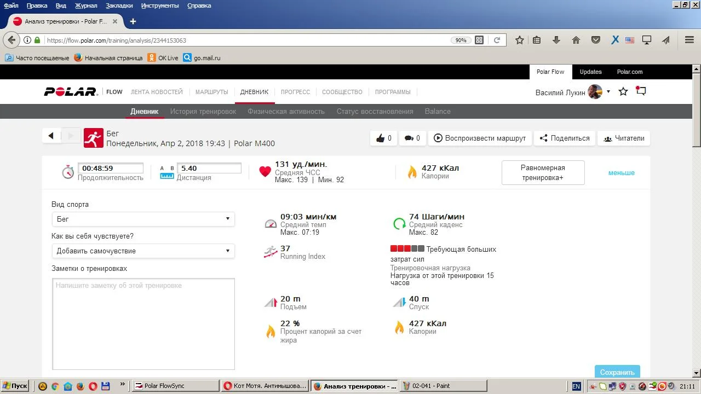
Task: Open the Firefox home page icon
Action: pyautogui.click(x=576, y=40)
